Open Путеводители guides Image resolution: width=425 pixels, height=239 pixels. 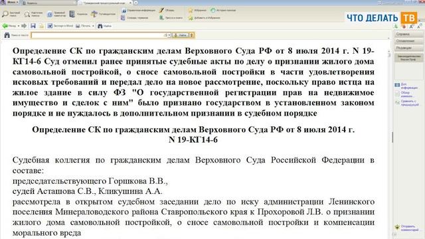[104, 14]
